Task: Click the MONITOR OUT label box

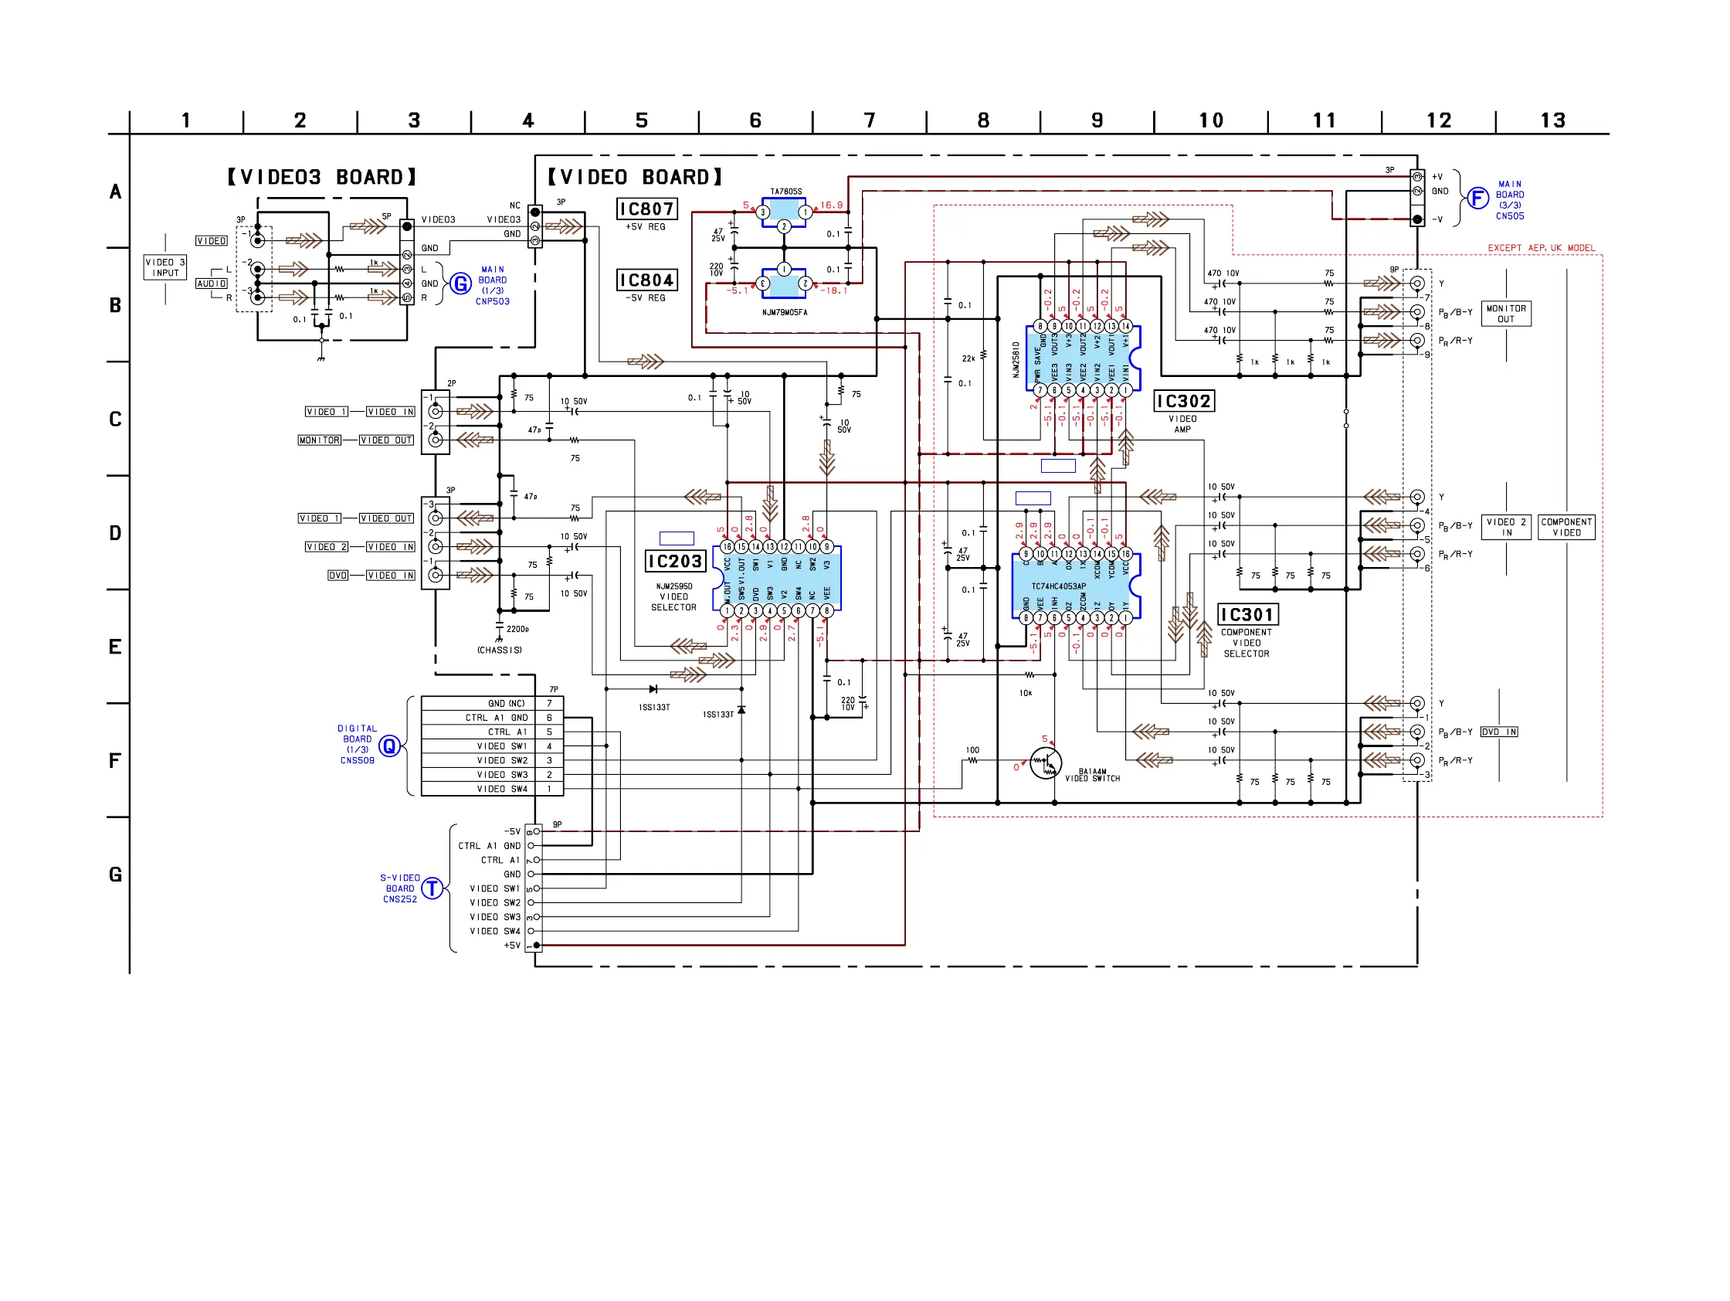Action: pyautogui.click(x=1505, y=313)
